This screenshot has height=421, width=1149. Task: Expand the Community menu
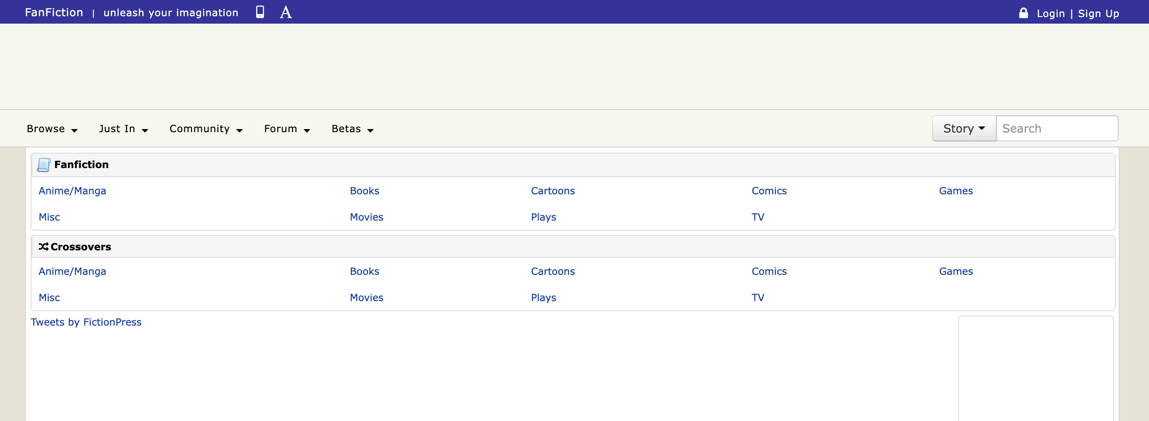click(206, 128)
